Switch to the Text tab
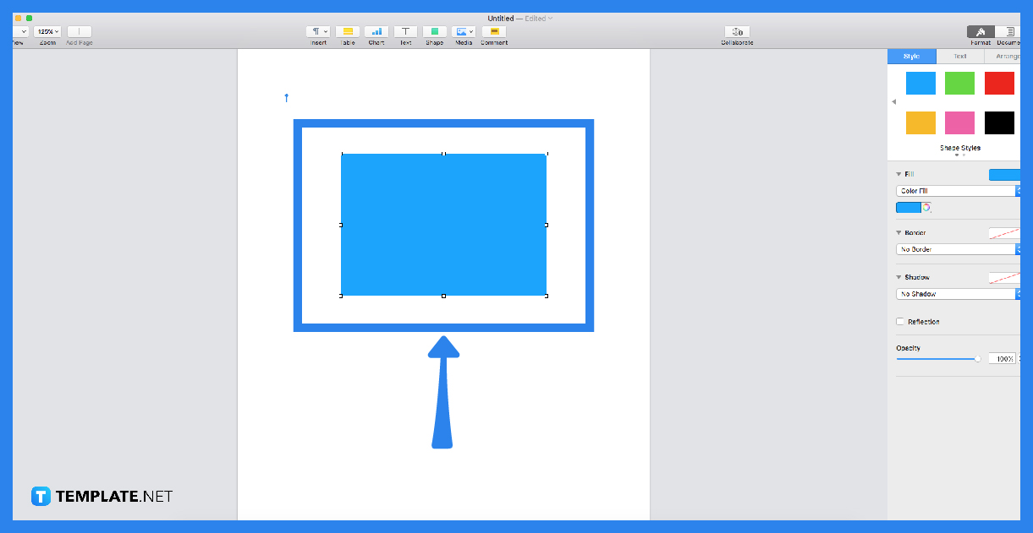Image resolution: width=1033 pixels, height=533 pixels. point(960,56)
